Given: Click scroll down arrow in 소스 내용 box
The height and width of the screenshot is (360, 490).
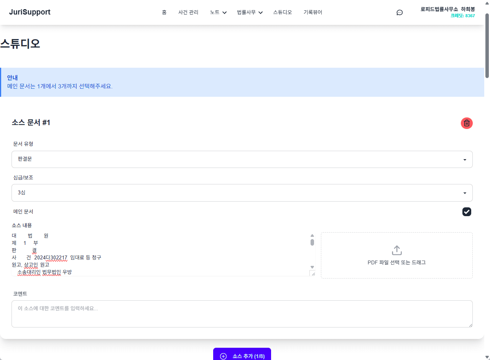Looking at the screenshot, I should coord(312,267).
